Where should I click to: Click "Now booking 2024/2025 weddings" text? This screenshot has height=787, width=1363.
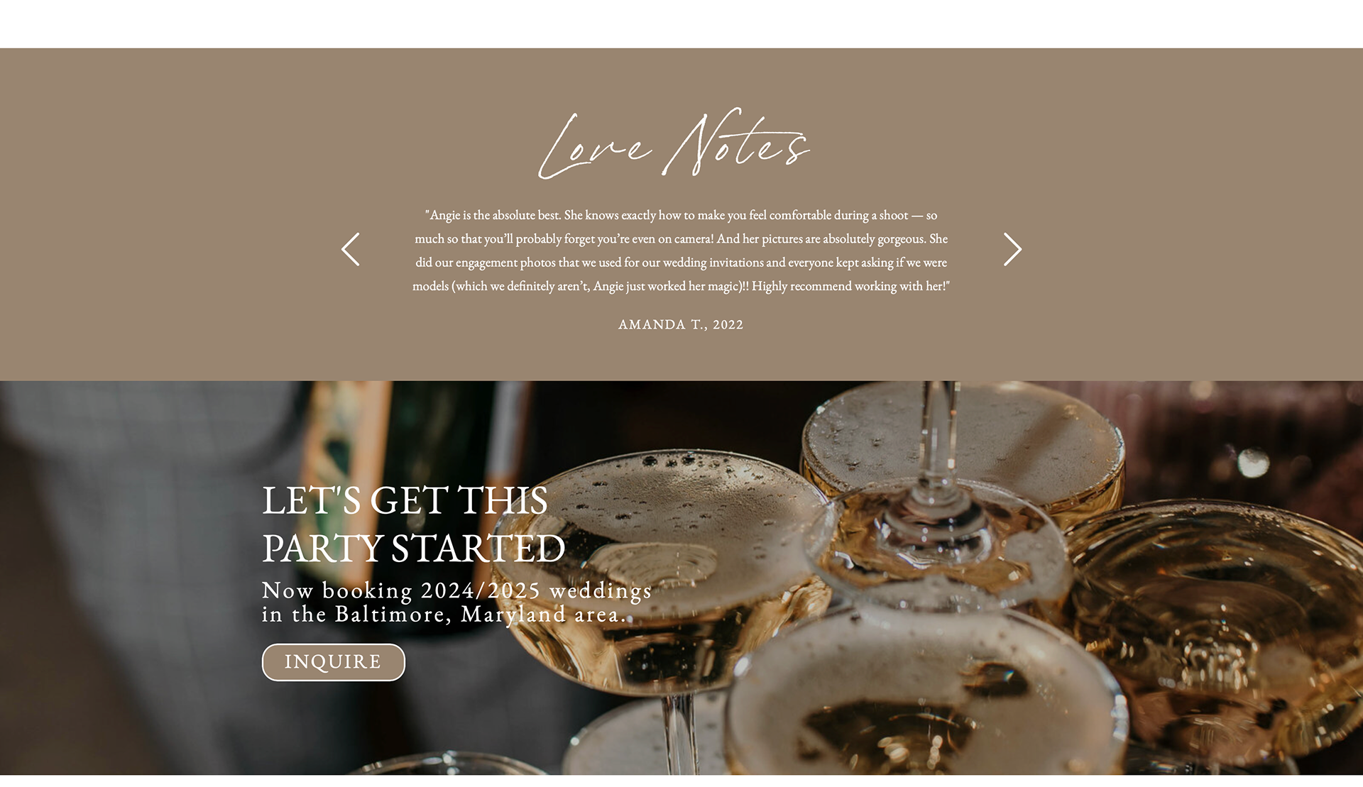point(456,590)
